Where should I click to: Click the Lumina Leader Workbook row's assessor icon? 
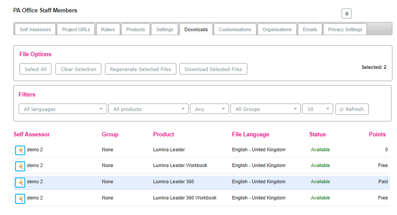tap(20, 166)
